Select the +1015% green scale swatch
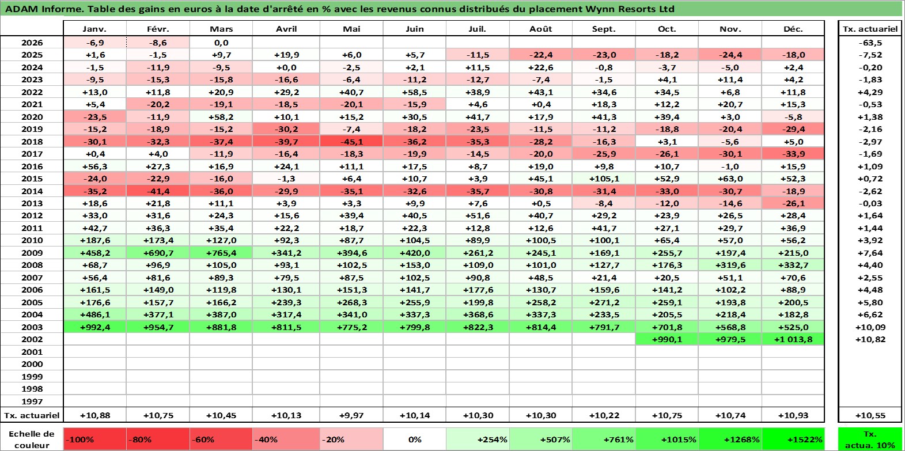Screen dimensions: 905x451 point(667,439)
